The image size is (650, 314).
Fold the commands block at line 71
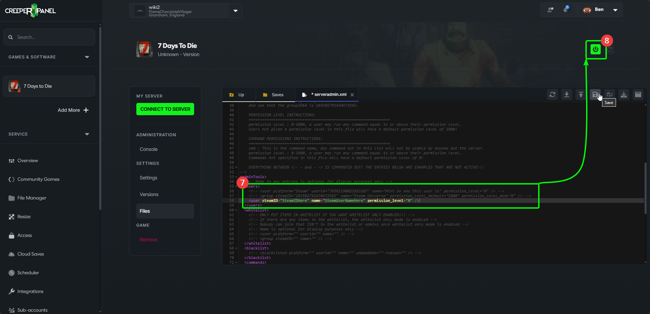tap(236, 263)
